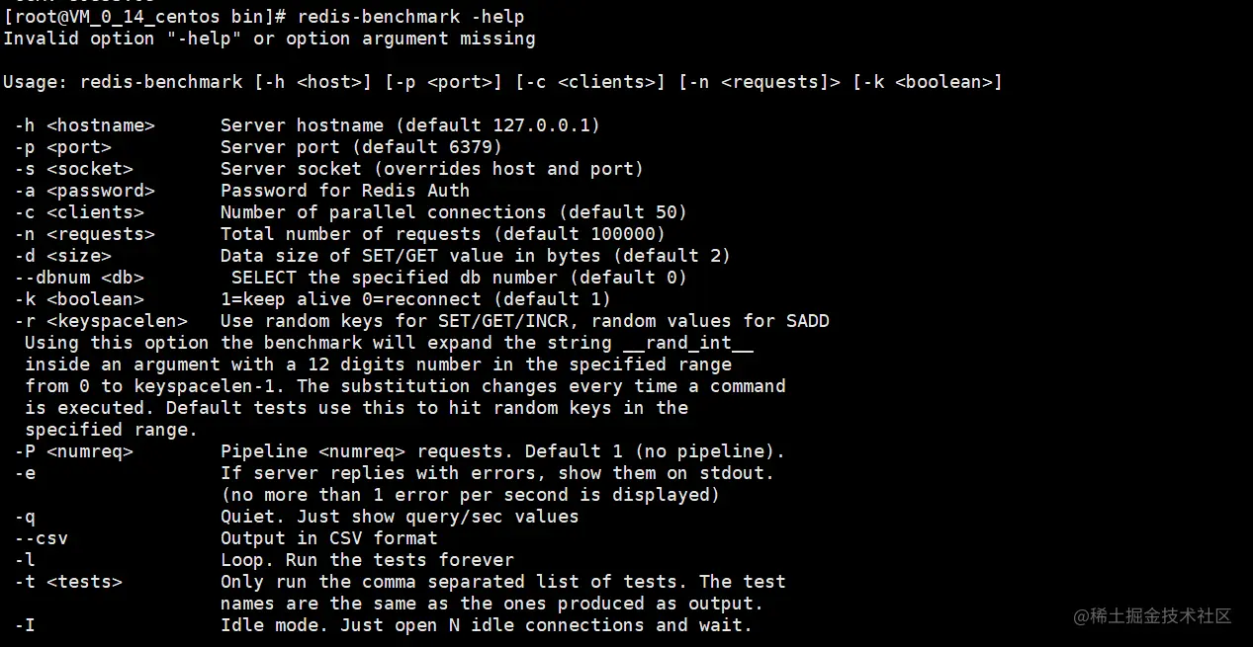Screen dimensions: 1253x647
Task: Click the text 'Loop. Run the tests forever'
Action: 367,560
